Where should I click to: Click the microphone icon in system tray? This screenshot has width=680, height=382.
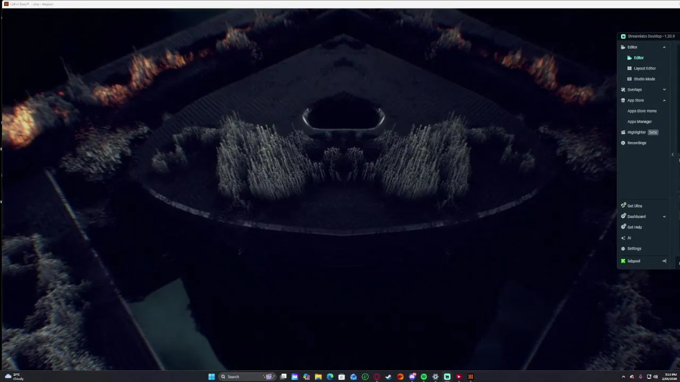point(640,377)
